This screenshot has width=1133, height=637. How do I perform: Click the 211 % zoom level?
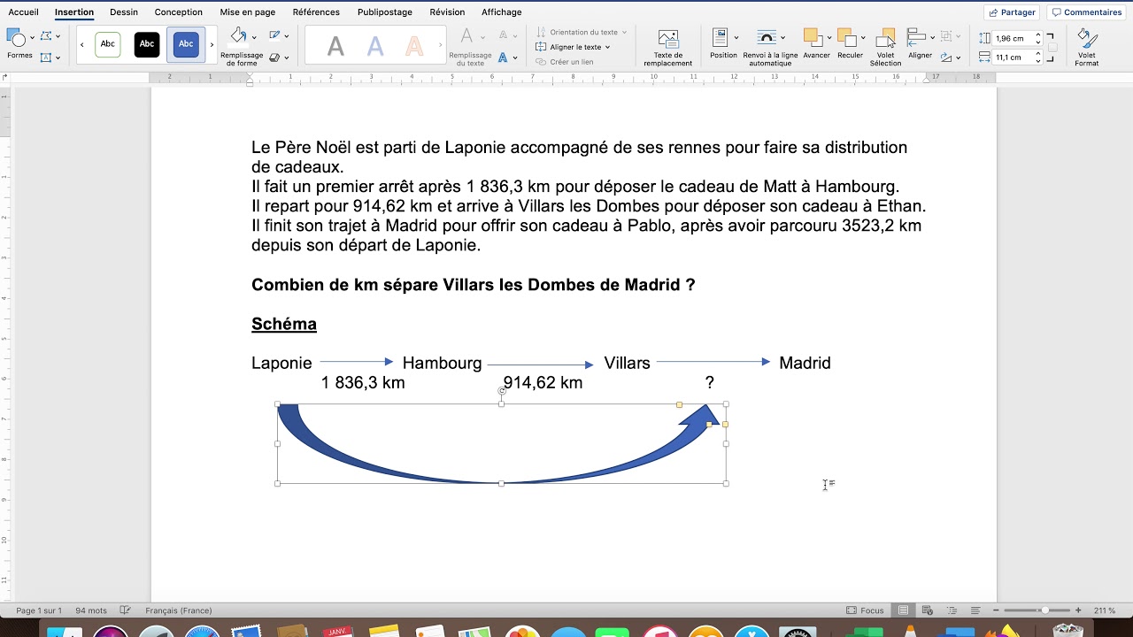tap(1105, 610)
